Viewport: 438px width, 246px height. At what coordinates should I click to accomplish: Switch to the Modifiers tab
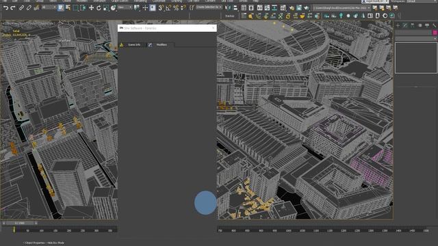point(162,44)
